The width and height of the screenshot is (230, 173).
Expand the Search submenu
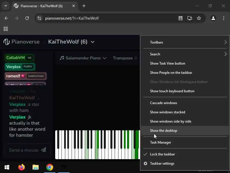[x=185, y=54]
